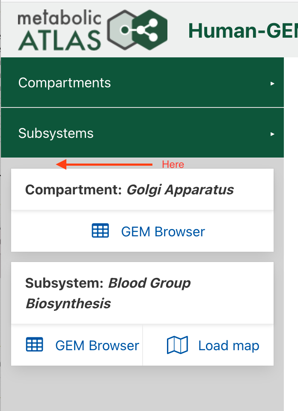Screen dimensions: 298x411
Task: Expand the Compartments menu arrow
Action: point(273,84)
